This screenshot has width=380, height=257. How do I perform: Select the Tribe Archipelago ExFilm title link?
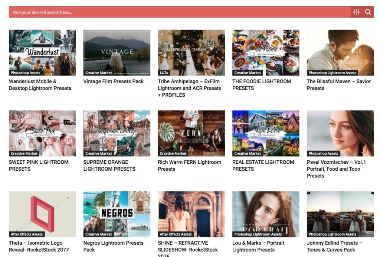click(189, 88)
